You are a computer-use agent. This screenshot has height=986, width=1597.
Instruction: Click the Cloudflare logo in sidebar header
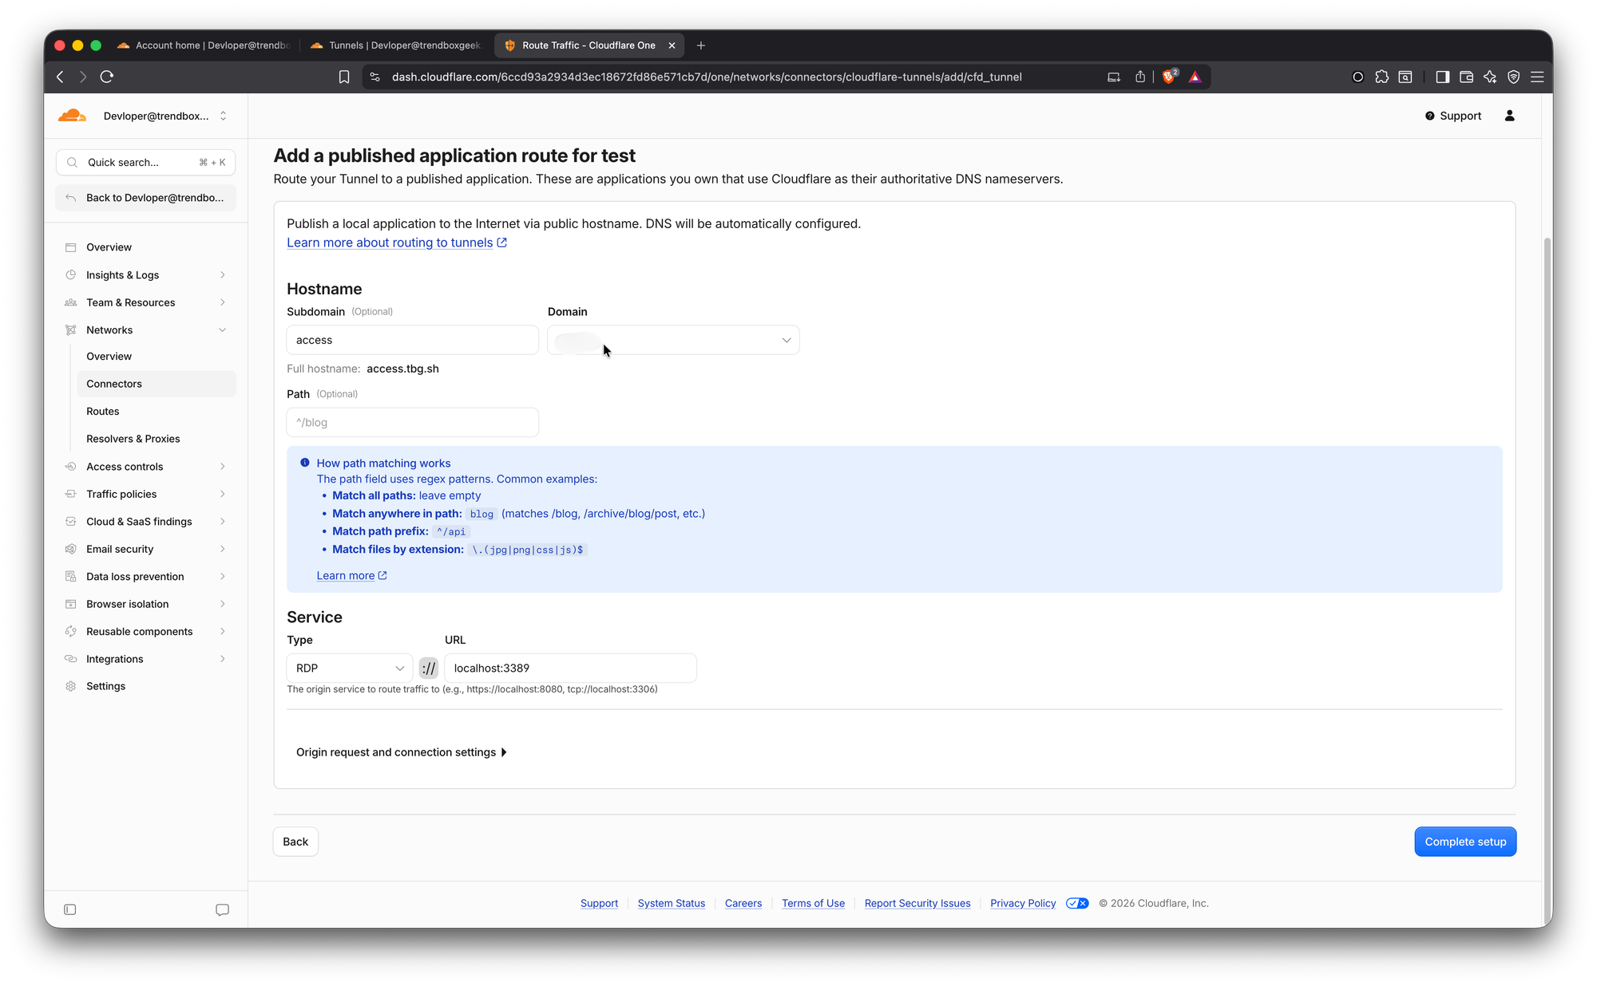tap(72, 116)
